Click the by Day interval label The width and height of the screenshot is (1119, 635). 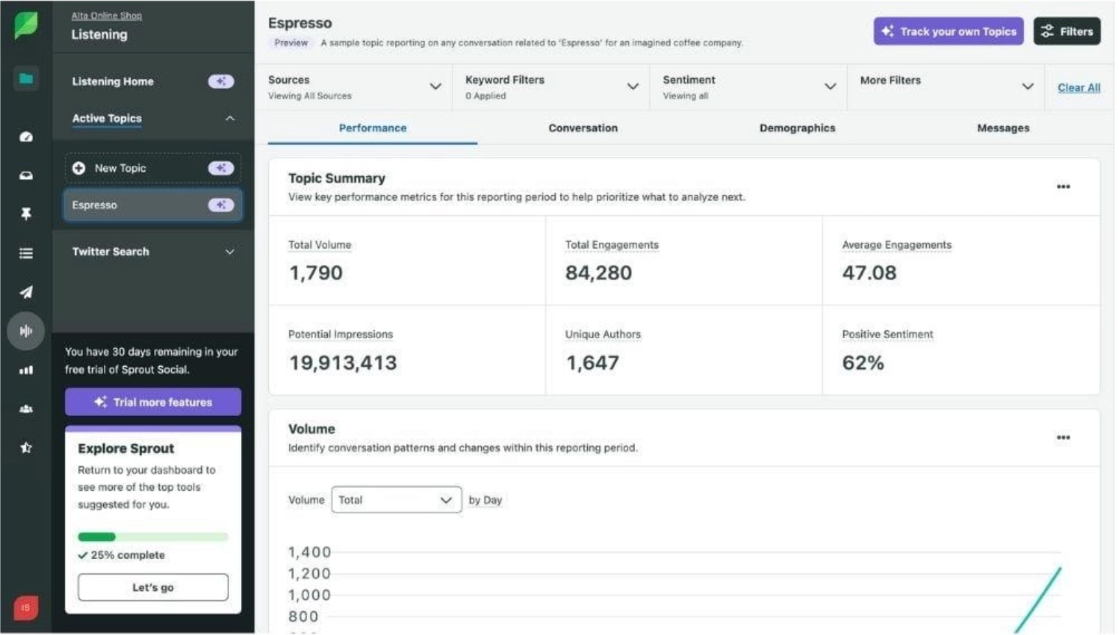point(486,501)
